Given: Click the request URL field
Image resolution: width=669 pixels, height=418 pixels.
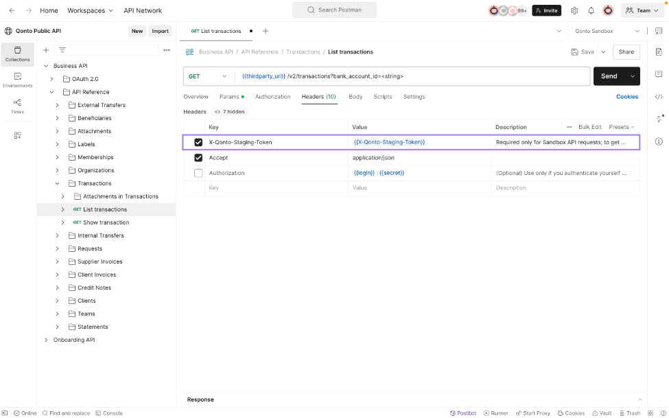Looking at the screenshot, I should 412,76.
